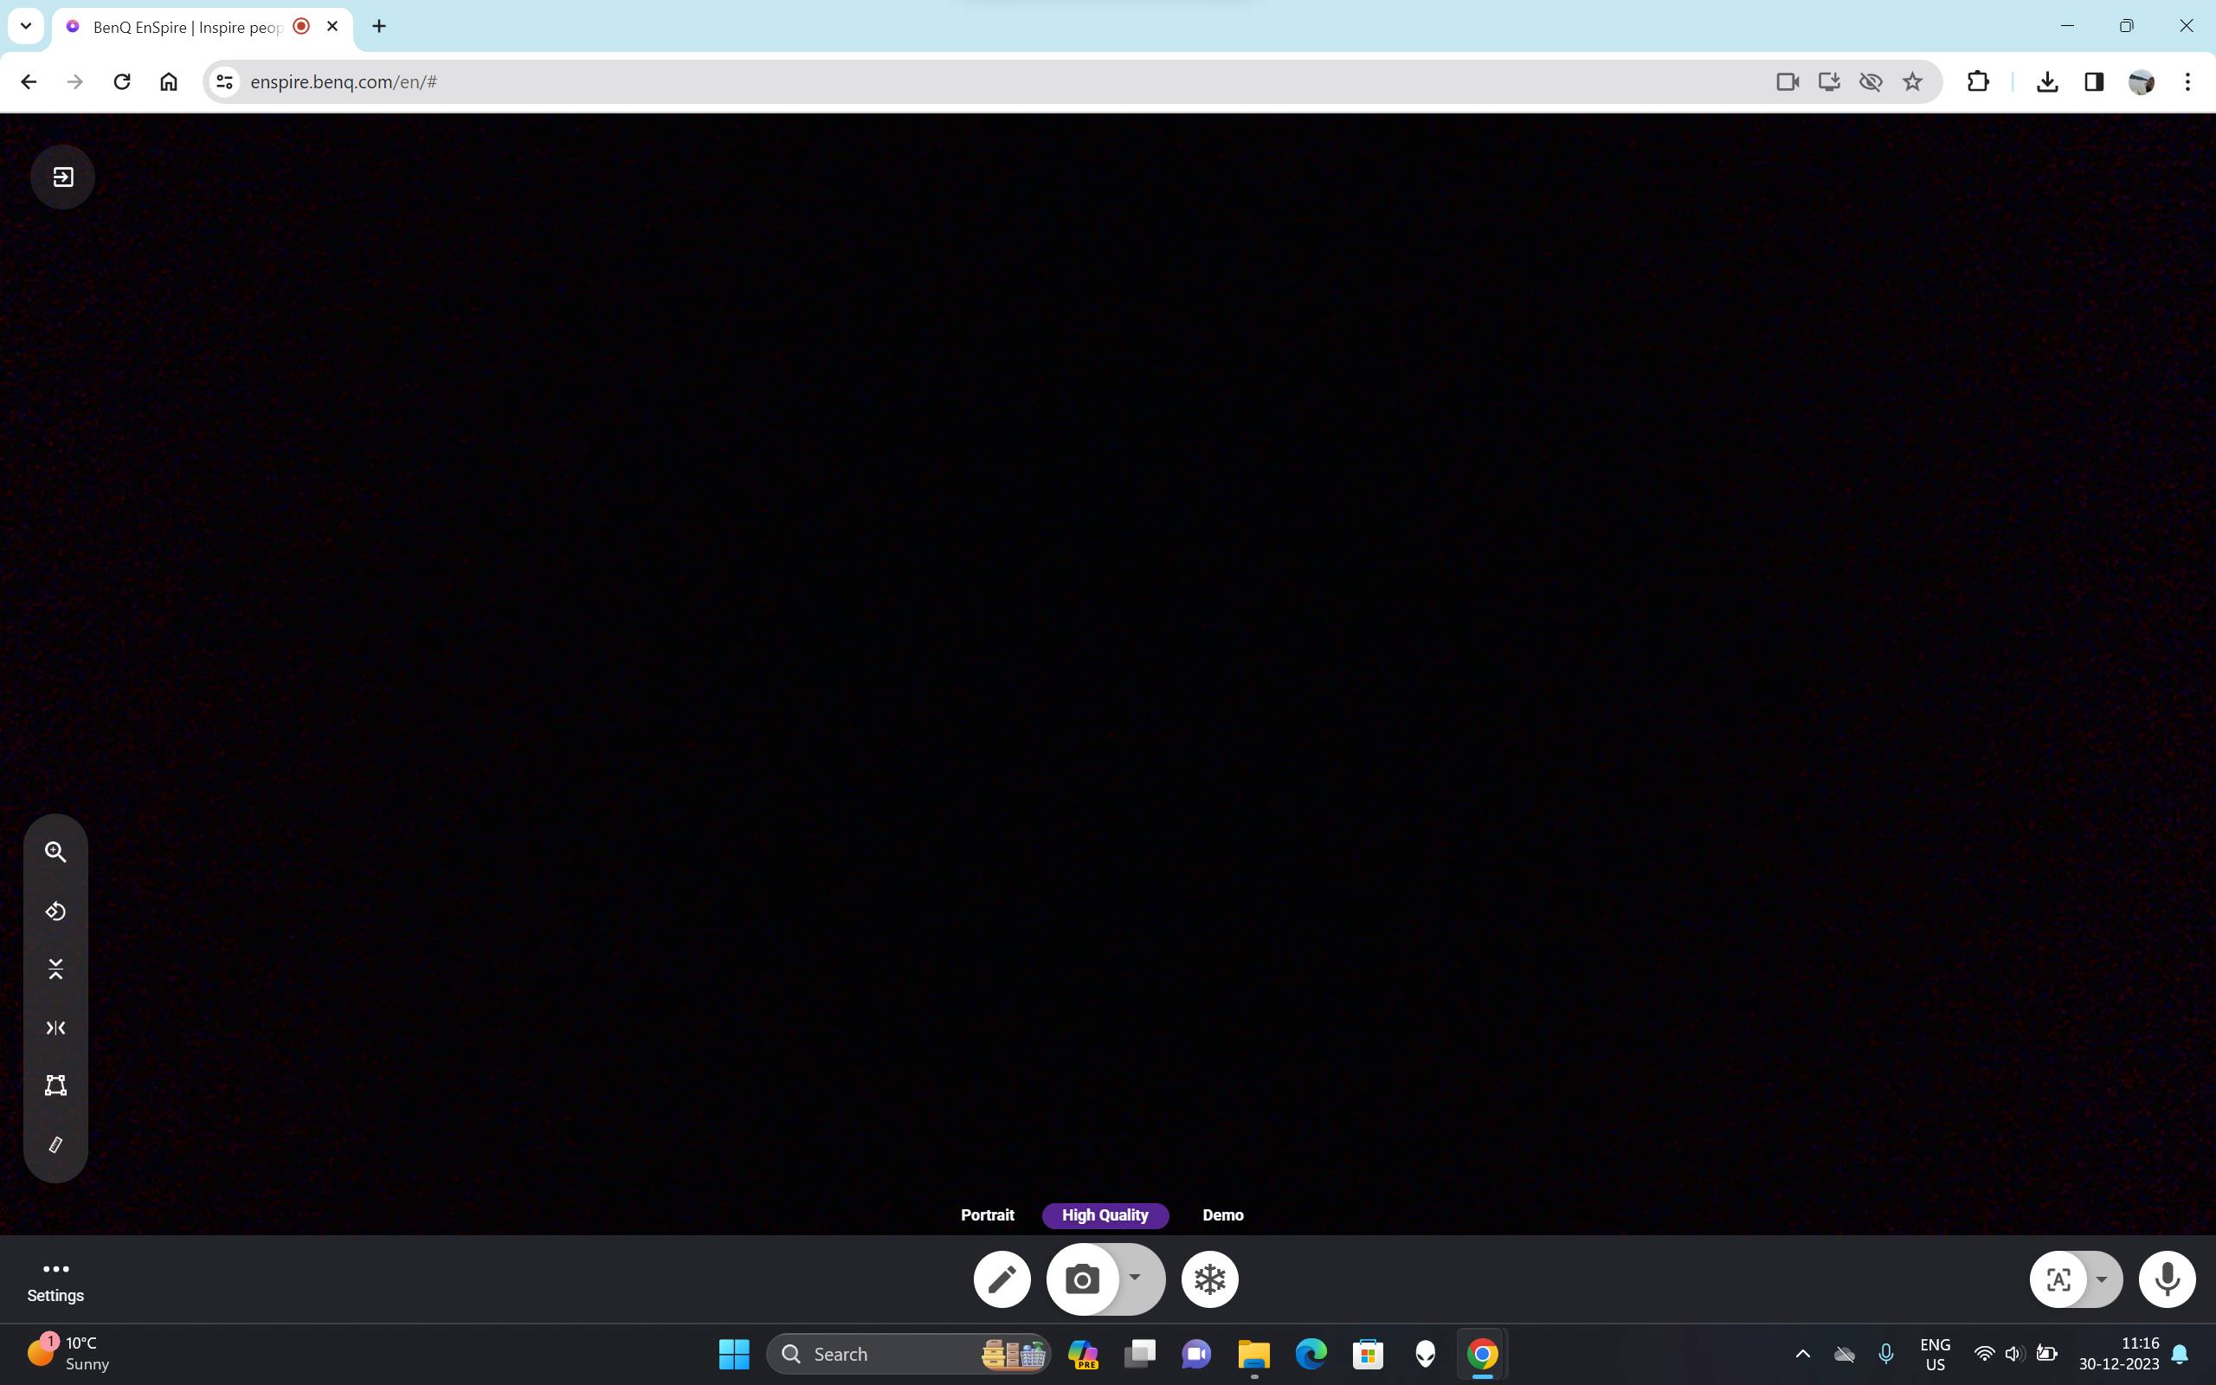The height and width of the screenshot is (1385, 2216).
Task: Mirror the camera view horizontally
Action: pyautogui.click(x=56, y=1027)
